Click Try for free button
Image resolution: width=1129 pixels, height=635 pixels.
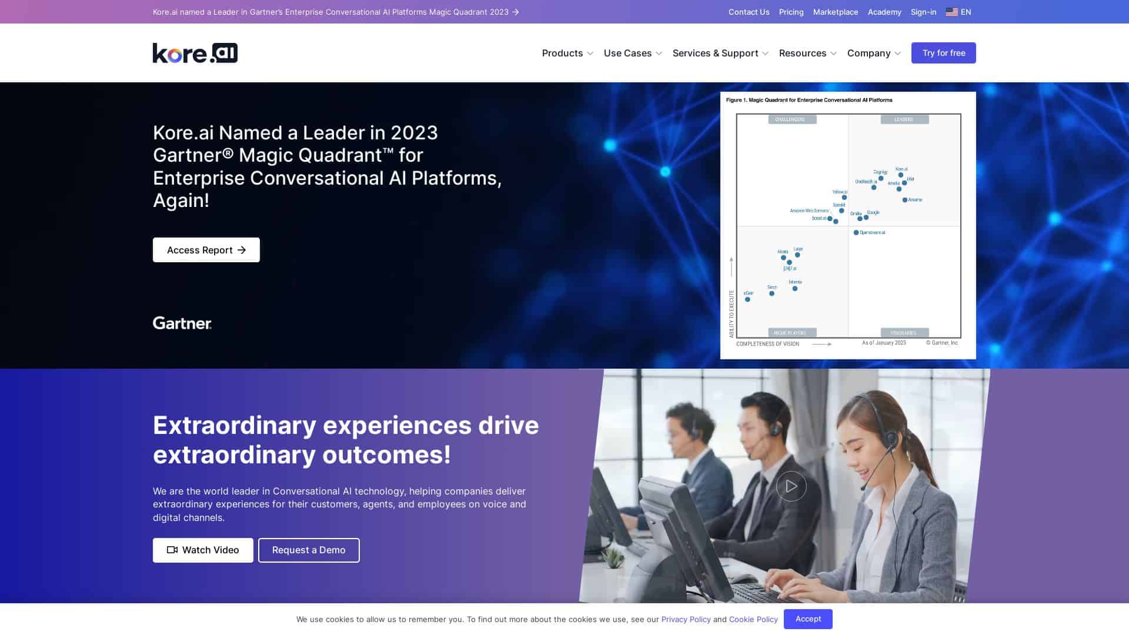pos(943,53)
